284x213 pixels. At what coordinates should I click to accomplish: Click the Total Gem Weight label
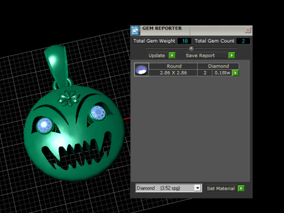[x=154, y=41]
